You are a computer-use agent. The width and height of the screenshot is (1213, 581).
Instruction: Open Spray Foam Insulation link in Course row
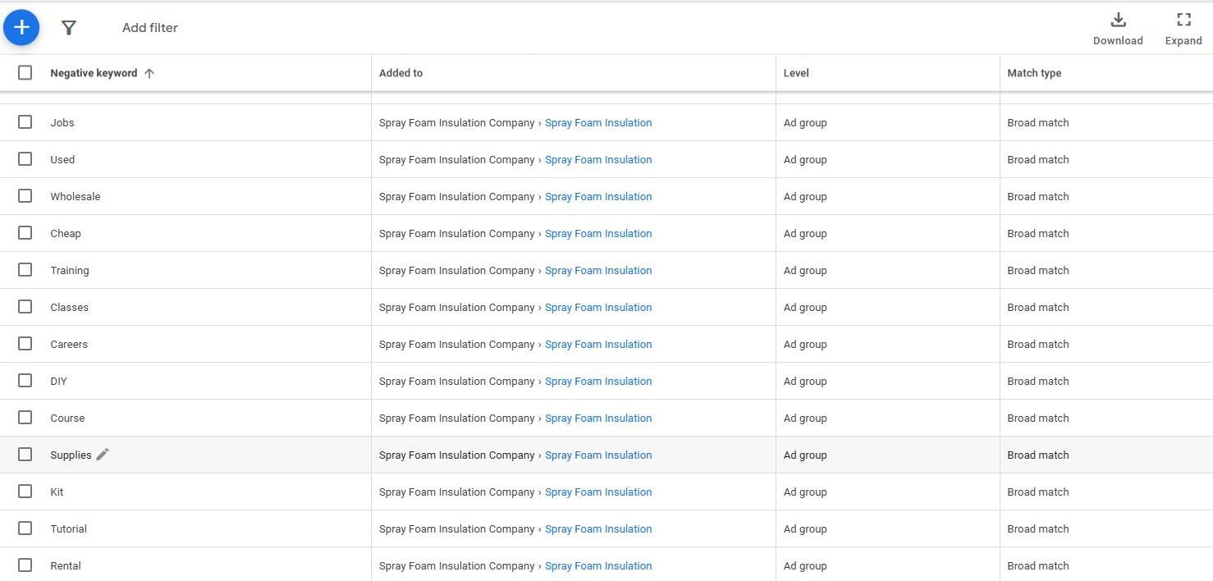(598, 419)
